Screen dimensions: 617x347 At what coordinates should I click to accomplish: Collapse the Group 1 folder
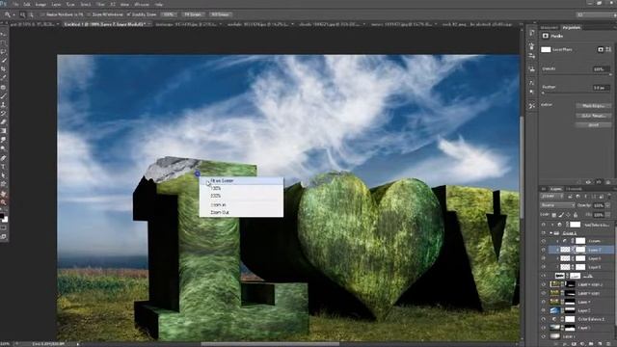551,233
